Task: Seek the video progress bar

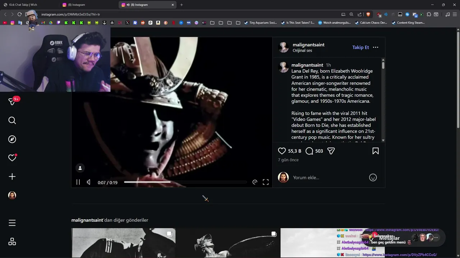Action: pyautogui.click(x=185, y=182)
